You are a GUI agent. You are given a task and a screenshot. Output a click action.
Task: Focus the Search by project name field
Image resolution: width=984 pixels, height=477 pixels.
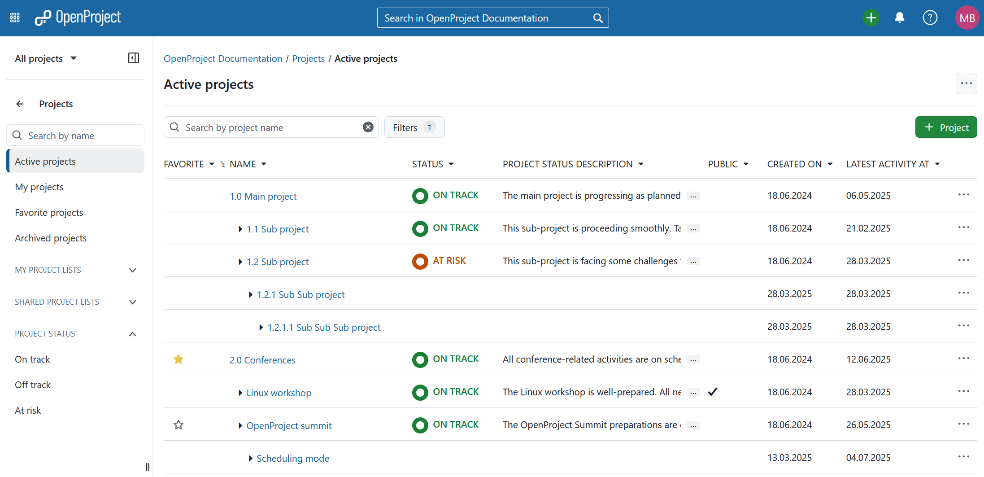tap(271, 127)
